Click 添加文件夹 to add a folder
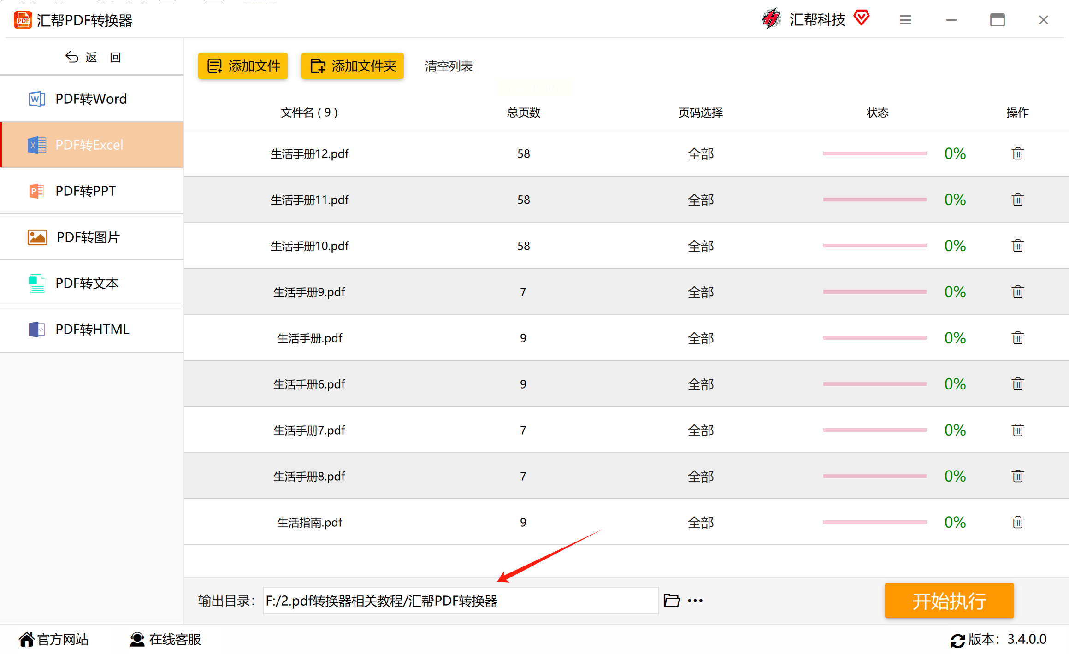This screenshot has height=654, width=1069. coord(353,66)
